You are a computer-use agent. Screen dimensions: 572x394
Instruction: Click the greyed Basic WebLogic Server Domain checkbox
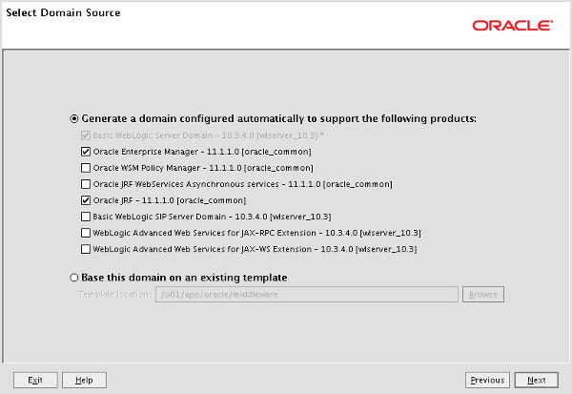coord(86,135)
